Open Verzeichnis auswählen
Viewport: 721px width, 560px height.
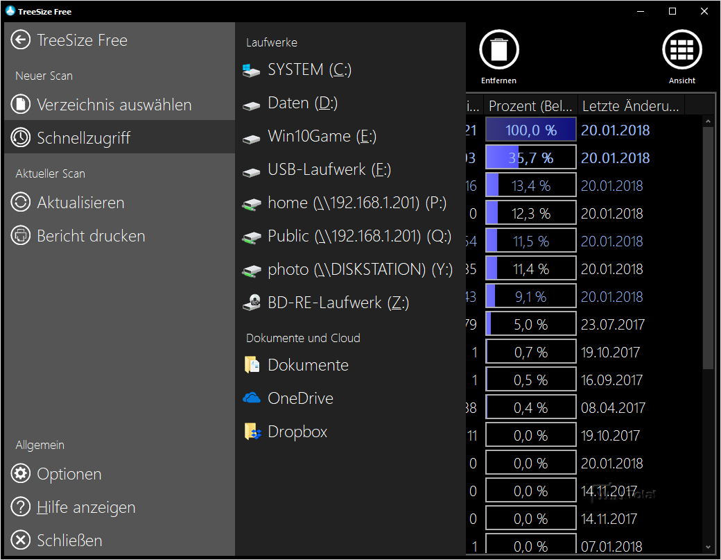point(119,105)
